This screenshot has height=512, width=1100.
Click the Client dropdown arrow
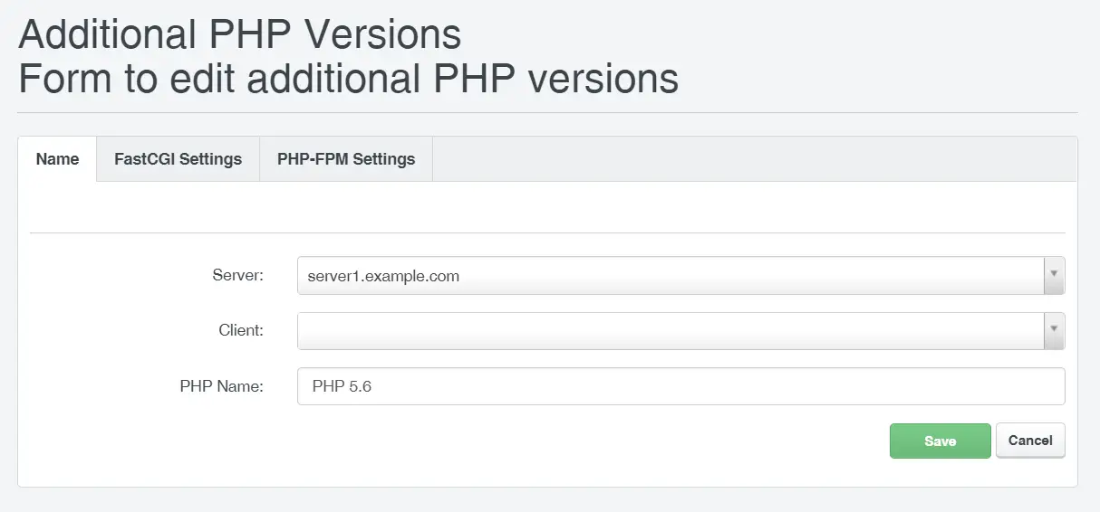(x=1054, y=331)
